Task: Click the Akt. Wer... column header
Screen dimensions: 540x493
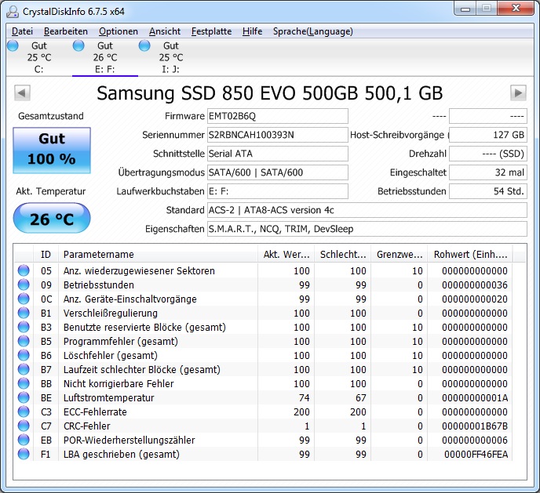Action: pos(286,255)
